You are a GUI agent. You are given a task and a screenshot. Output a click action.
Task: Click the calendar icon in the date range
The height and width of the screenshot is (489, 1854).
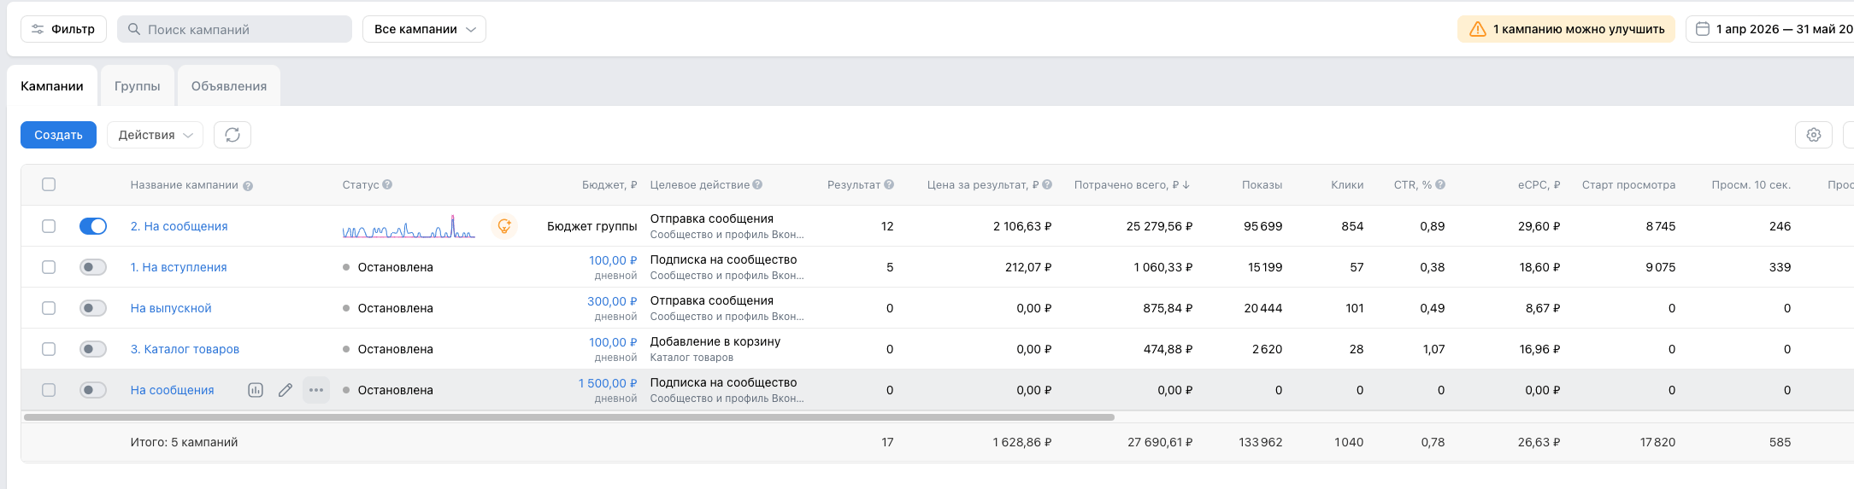[1703, 29]
